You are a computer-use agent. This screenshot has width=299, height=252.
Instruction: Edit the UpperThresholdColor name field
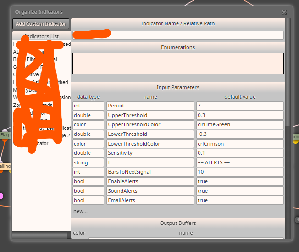click(x=150, y=125)
